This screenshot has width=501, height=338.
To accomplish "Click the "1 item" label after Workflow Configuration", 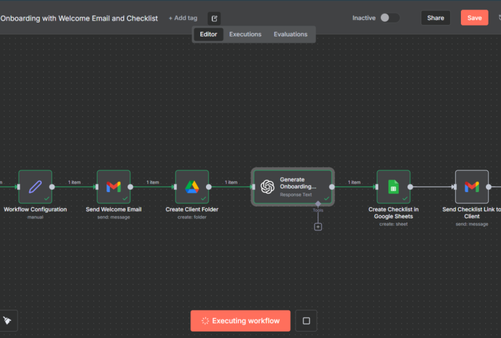I will [75, 182].
